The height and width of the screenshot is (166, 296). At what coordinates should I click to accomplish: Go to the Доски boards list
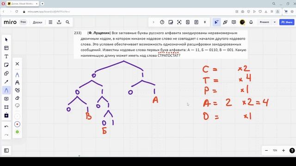(x=37, y=22)
